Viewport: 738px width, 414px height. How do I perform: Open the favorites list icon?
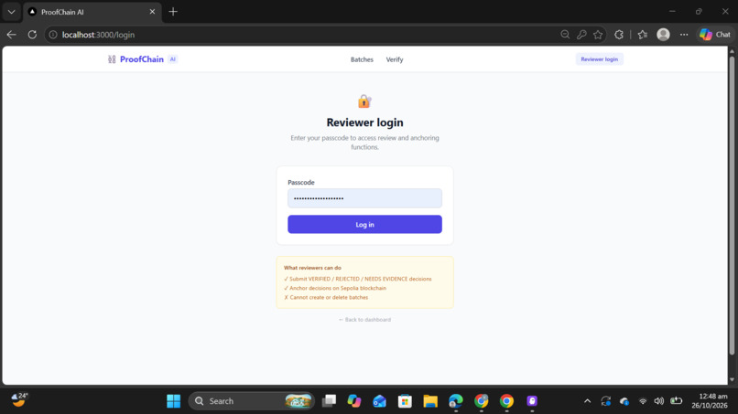[x=643, y=35]
